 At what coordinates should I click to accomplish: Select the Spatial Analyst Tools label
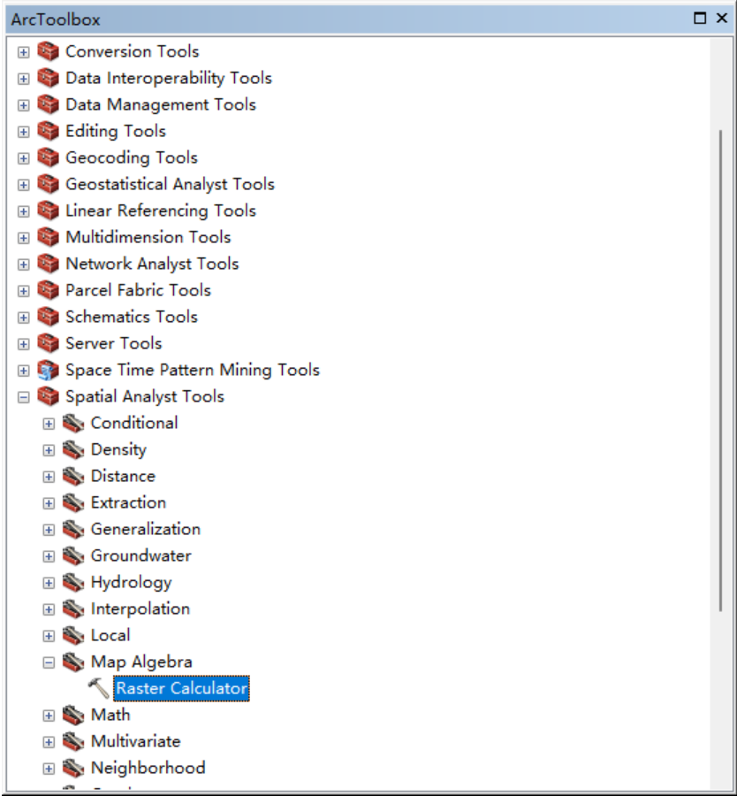point(145,396)
